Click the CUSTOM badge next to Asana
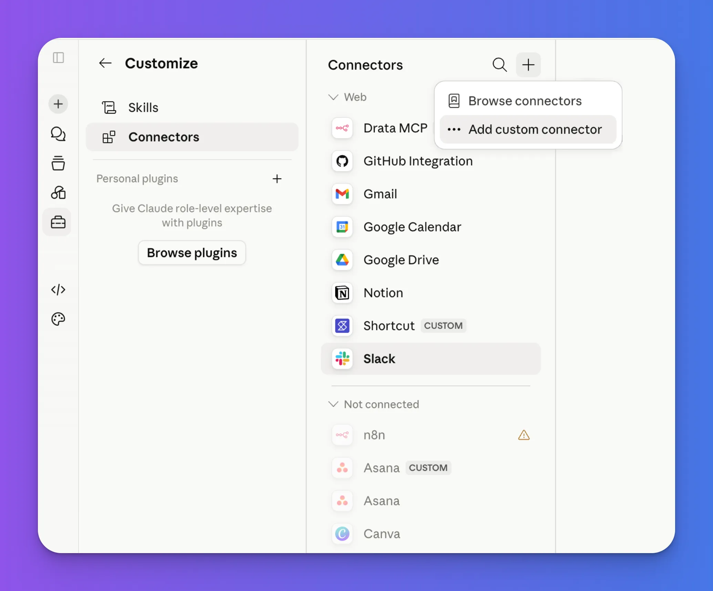The width and height of the screenshot is (713, 591). pos(428,468)
